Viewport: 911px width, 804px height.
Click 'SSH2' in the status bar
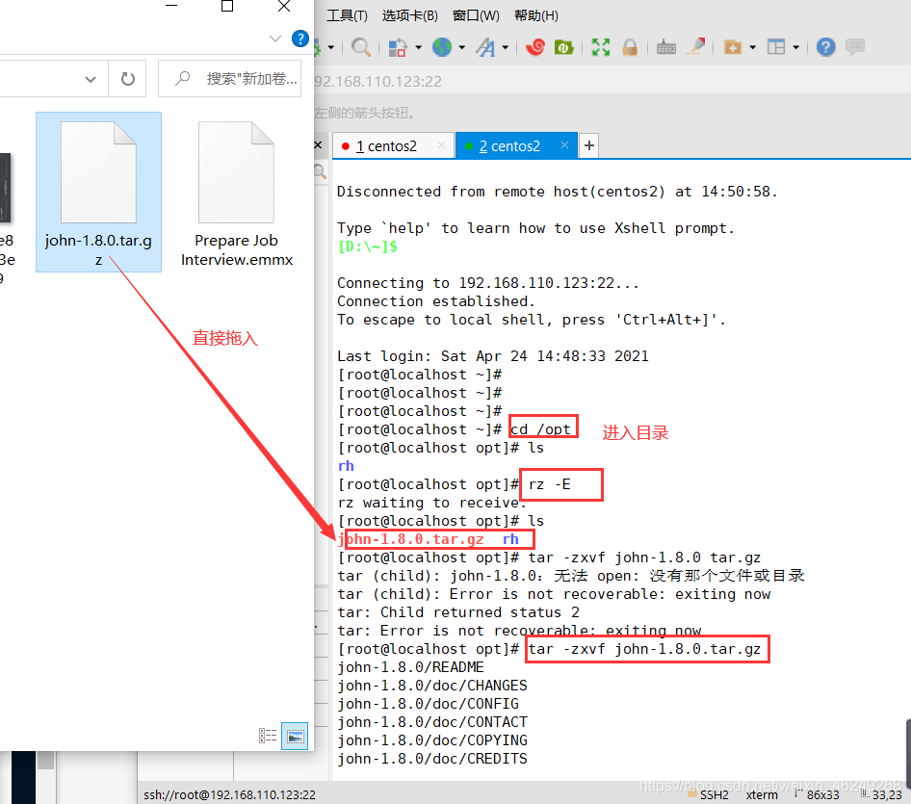tap(714, 794)
